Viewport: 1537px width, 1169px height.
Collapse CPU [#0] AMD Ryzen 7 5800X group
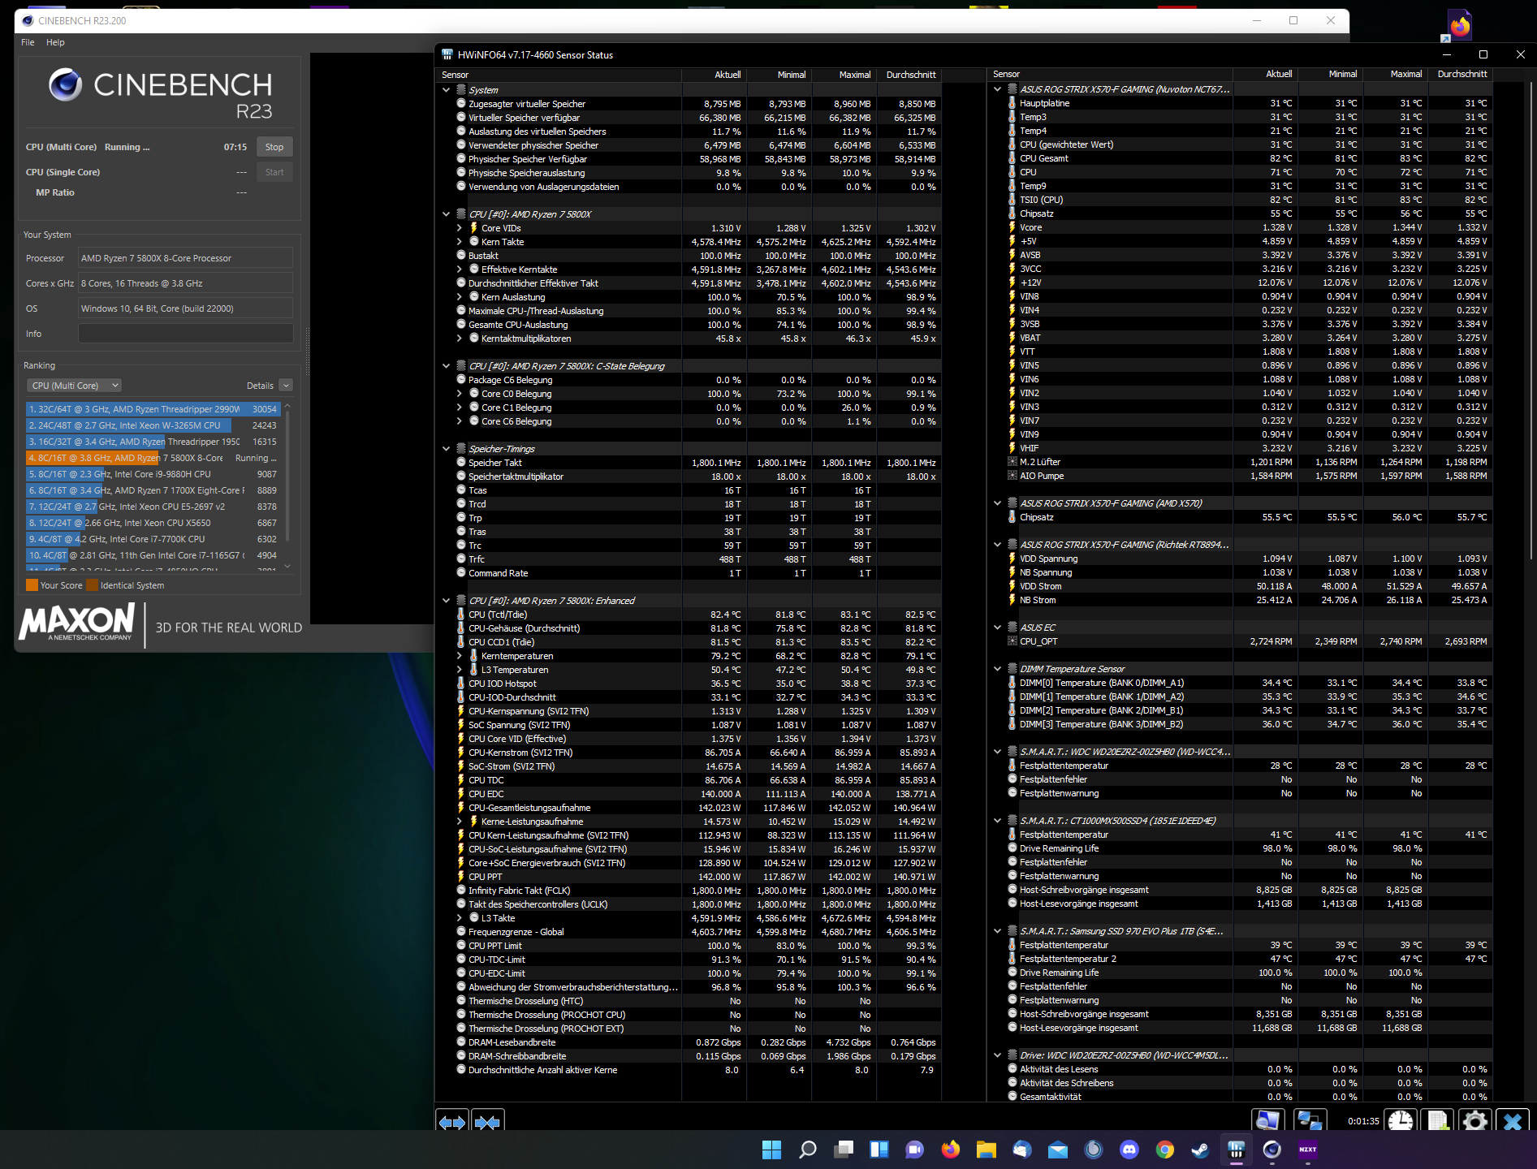pos(446,214)
